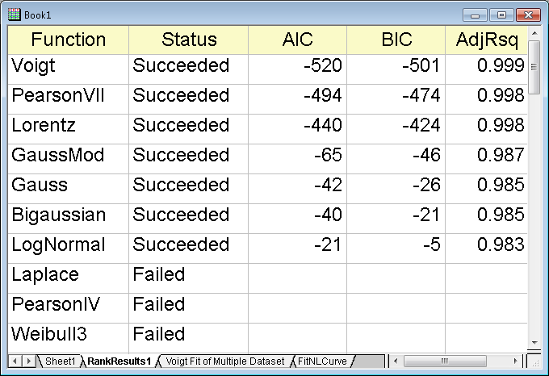This screenshot has height=376, width=549.
Task: Switch to the Sheet1 tab
Action: (60, 361)
